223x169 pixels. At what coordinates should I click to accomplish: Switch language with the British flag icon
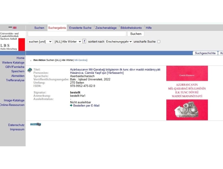click(x=15, y=28)
